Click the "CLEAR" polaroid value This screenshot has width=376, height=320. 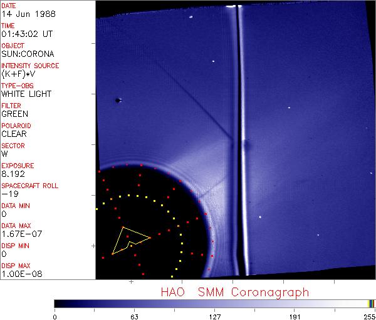point(14,134)
